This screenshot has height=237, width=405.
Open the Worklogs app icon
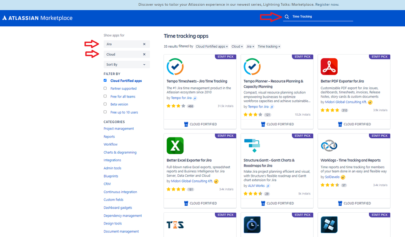coord(329,146)
